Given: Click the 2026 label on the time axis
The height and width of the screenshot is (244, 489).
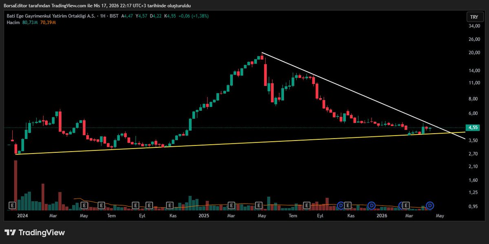Looking at the screenshot, I should click(382, 215).
